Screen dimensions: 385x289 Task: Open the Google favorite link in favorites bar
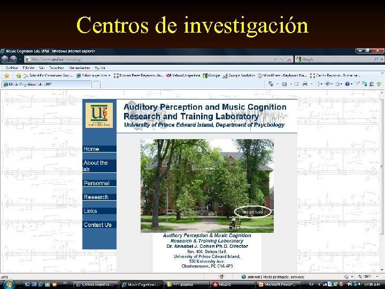[211, 75]
